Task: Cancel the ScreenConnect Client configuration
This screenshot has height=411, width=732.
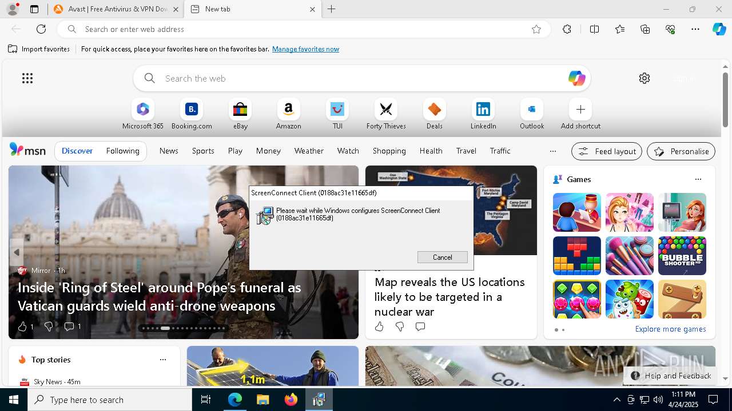Action: point(442,257)
